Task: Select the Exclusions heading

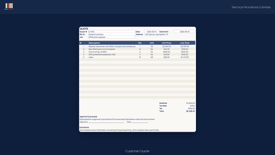Action: 84,127
